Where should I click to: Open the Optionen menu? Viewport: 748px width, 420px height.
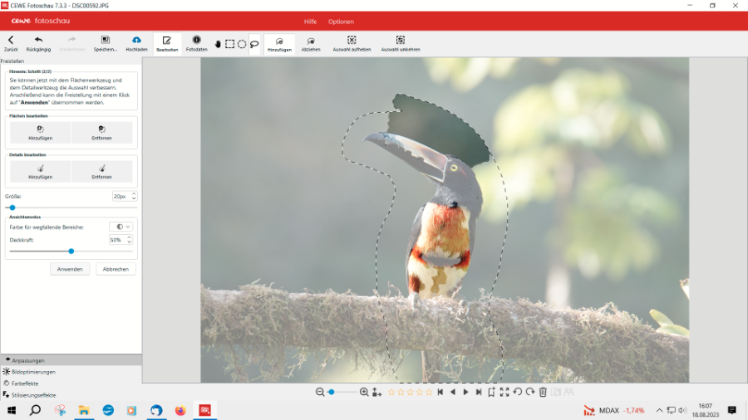click(341, 22)
